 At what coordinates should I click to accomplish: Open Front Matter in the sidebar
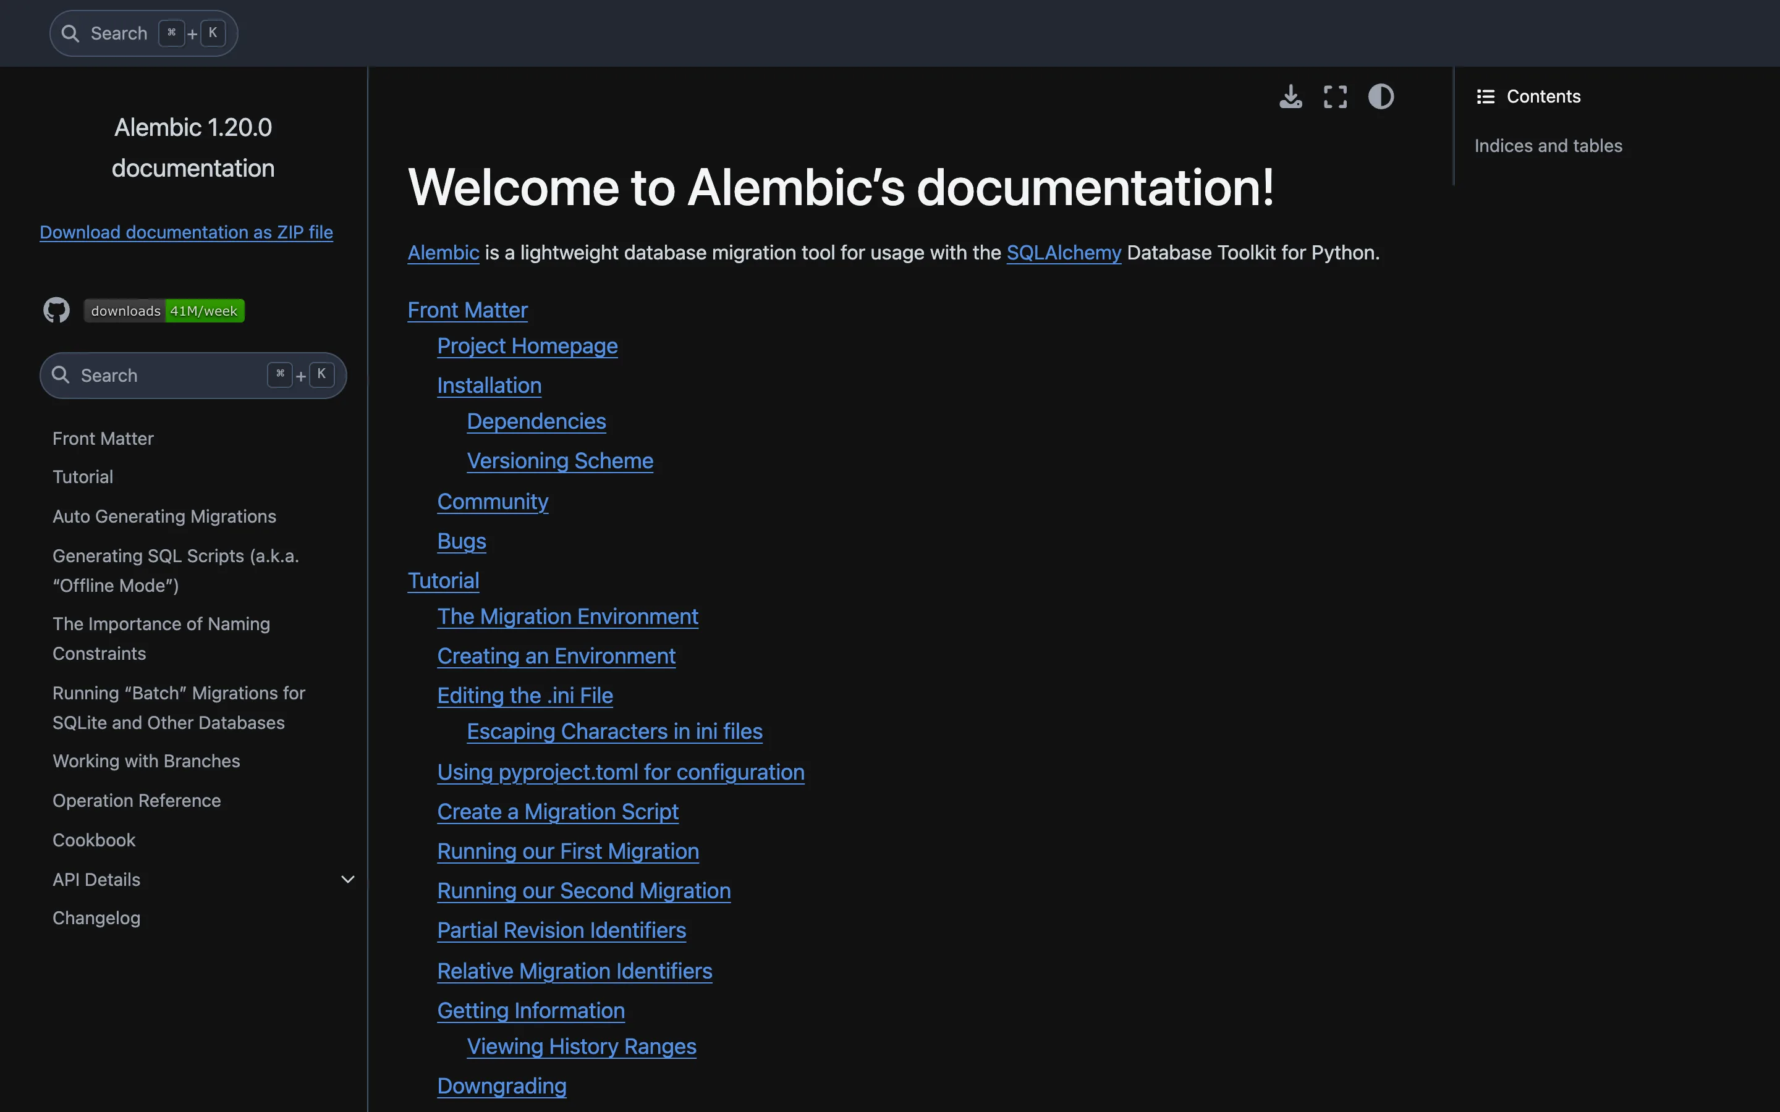pyautogui.click(x=103, y=439)
